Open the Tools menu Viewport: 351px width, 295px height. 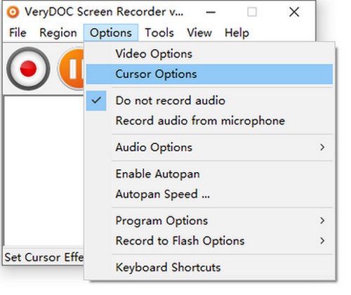click(x=159, y=32)
